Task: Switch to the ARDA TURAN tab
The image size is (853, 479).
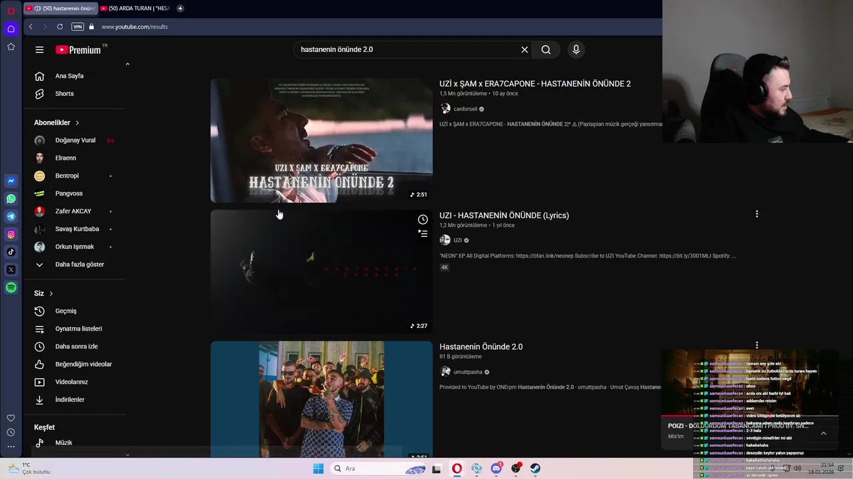Action: pyautogui.click(x=136, y=9)
